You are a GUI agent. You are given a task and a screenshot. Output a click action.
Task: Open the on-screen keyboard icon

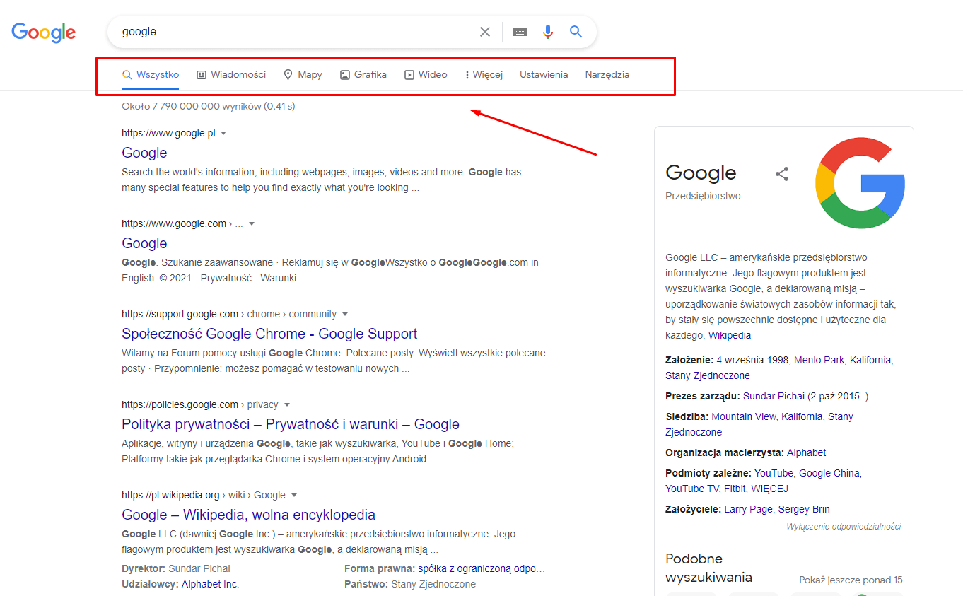click(x=520, y=32)
